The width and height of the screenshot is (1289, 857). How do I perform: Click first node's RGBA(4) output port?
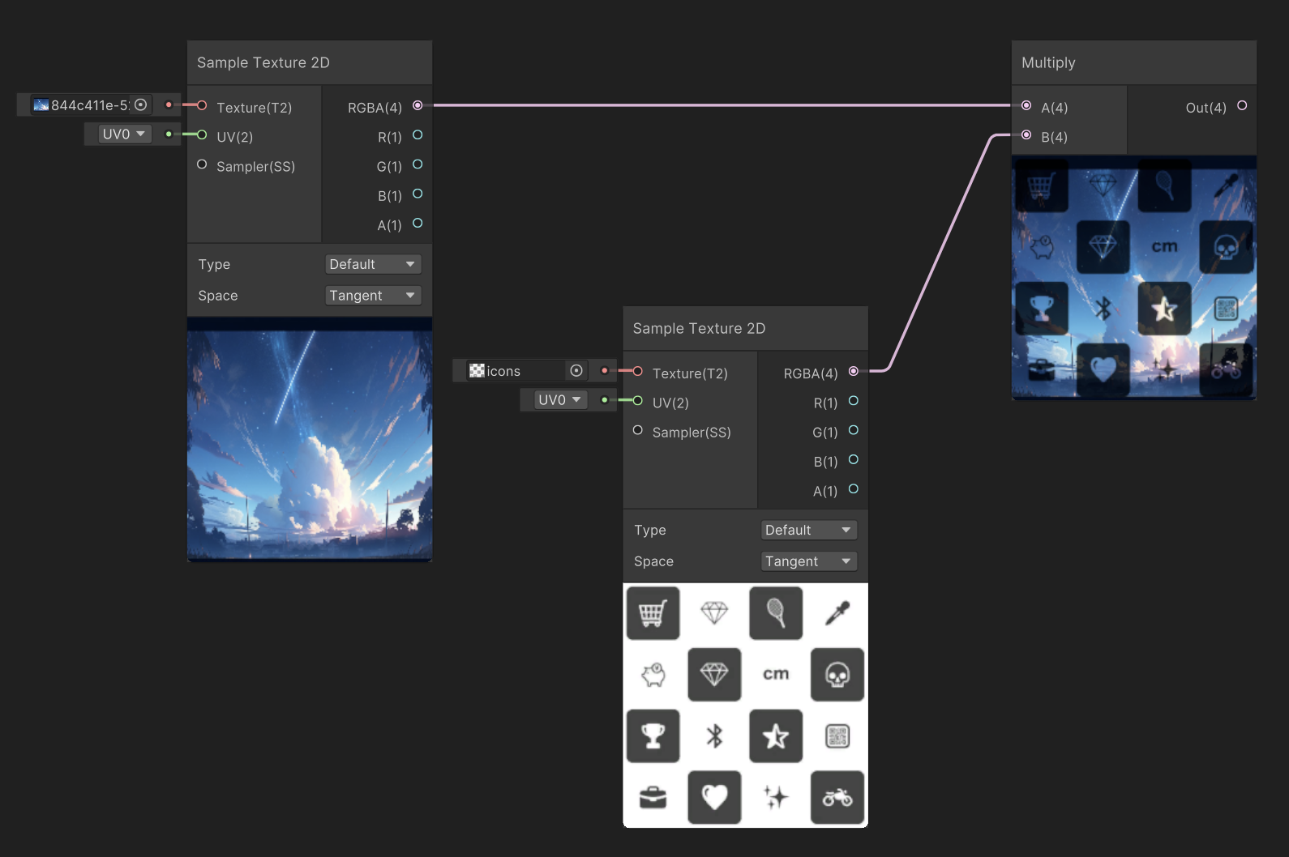point(418,105)
